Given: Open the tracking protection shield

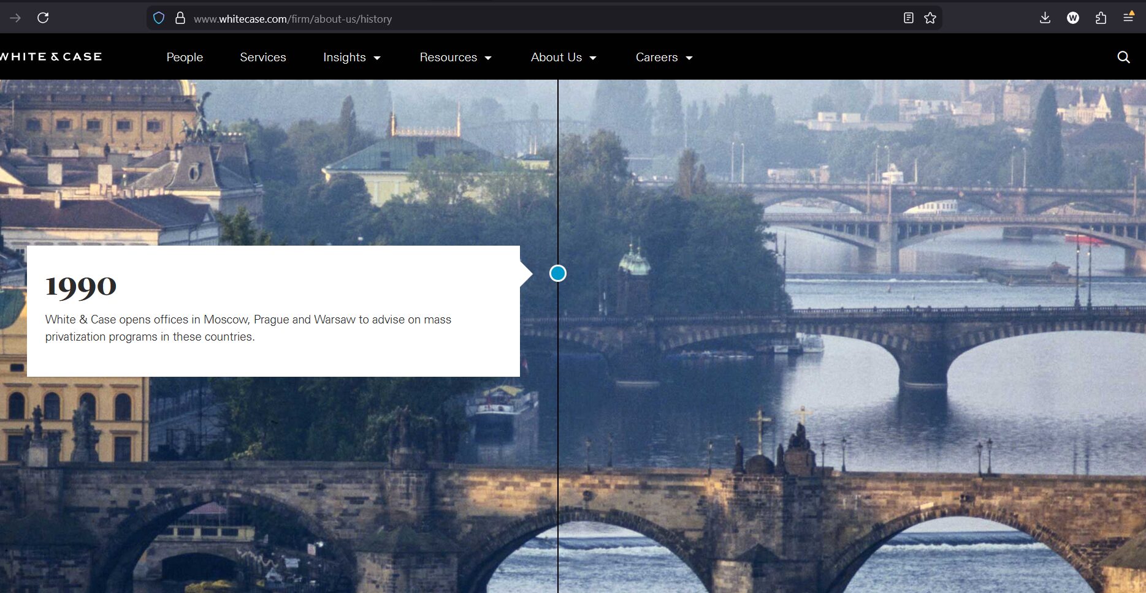Looking at the screenshot, I should 159,18.
